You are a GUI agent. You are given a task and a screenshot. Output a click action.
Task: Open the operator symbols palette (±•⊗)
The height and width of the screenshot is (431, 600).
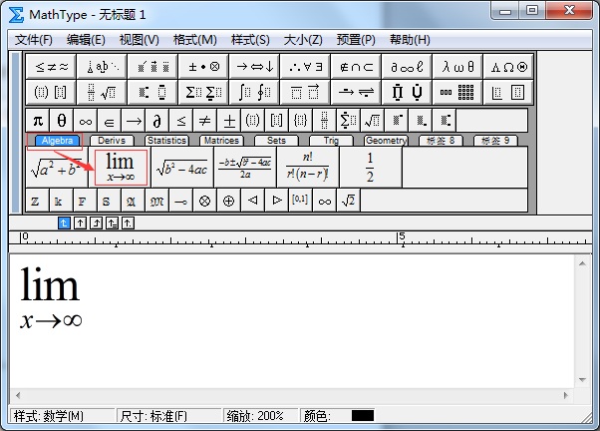[x=204, y=67]
